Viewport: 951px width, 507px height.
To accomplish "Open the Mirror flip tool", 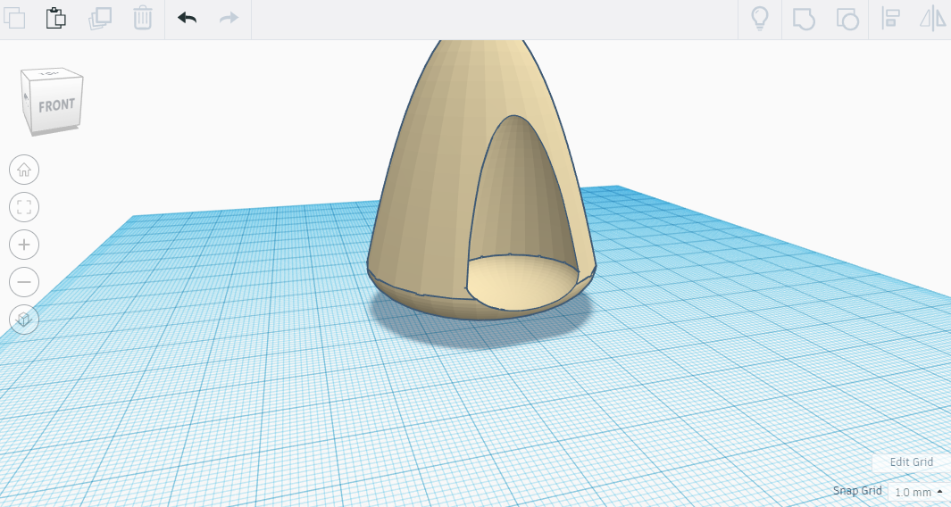I will [932, 18].
